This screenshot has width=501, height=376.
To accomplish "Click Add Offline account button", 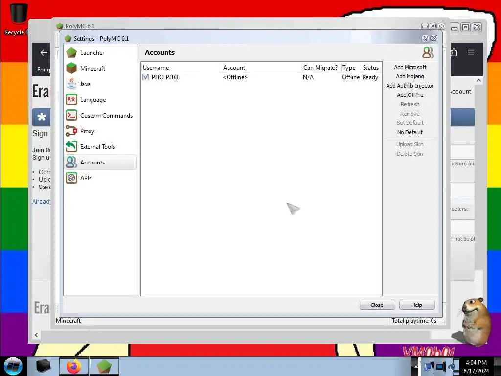I will pyautogui.click(x=410, y=95).
